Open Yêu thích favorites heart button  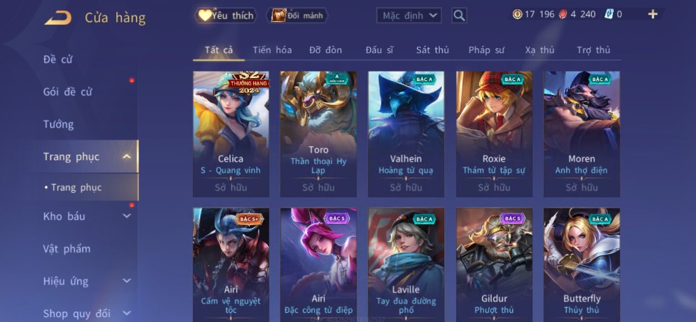point(227,16)
